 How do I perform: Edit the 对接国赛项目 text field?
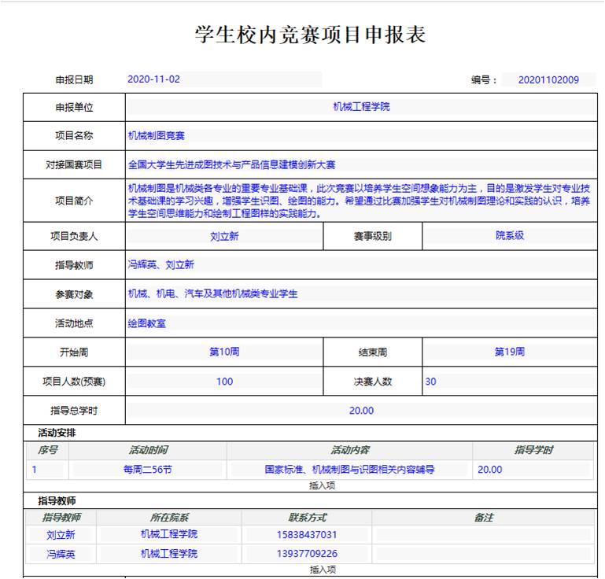(x=361, y=165)
